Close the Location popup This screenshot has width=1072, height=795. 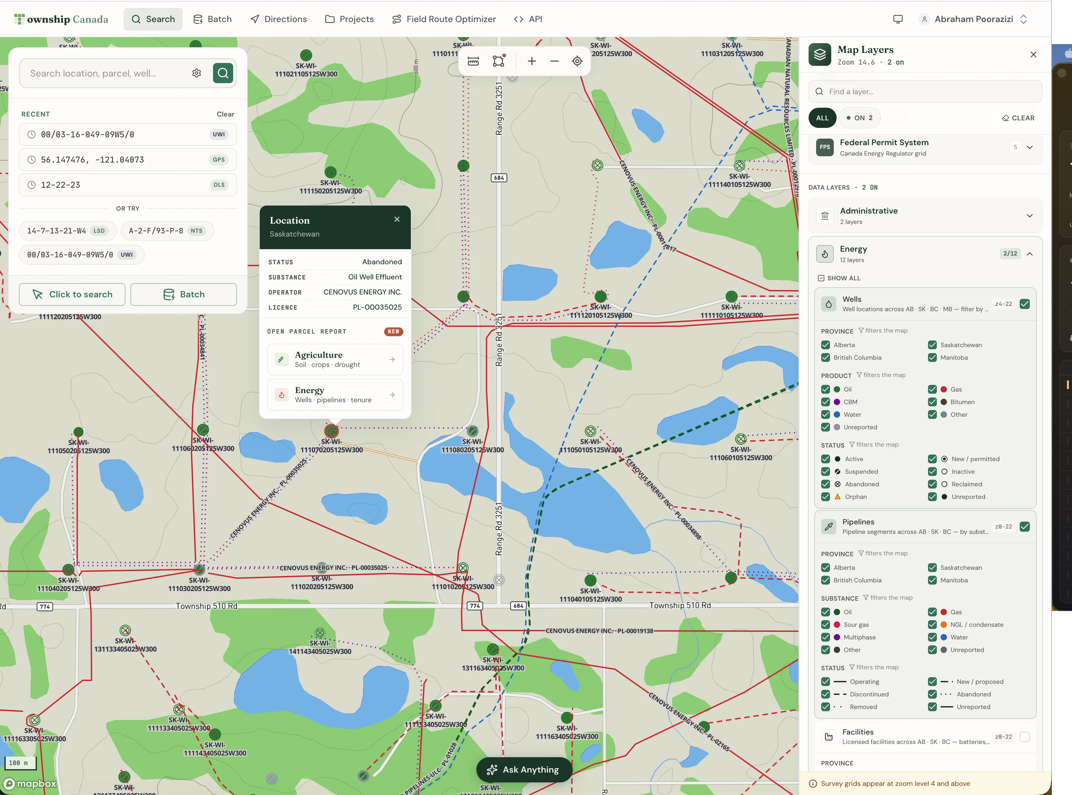tap(397, 219)
